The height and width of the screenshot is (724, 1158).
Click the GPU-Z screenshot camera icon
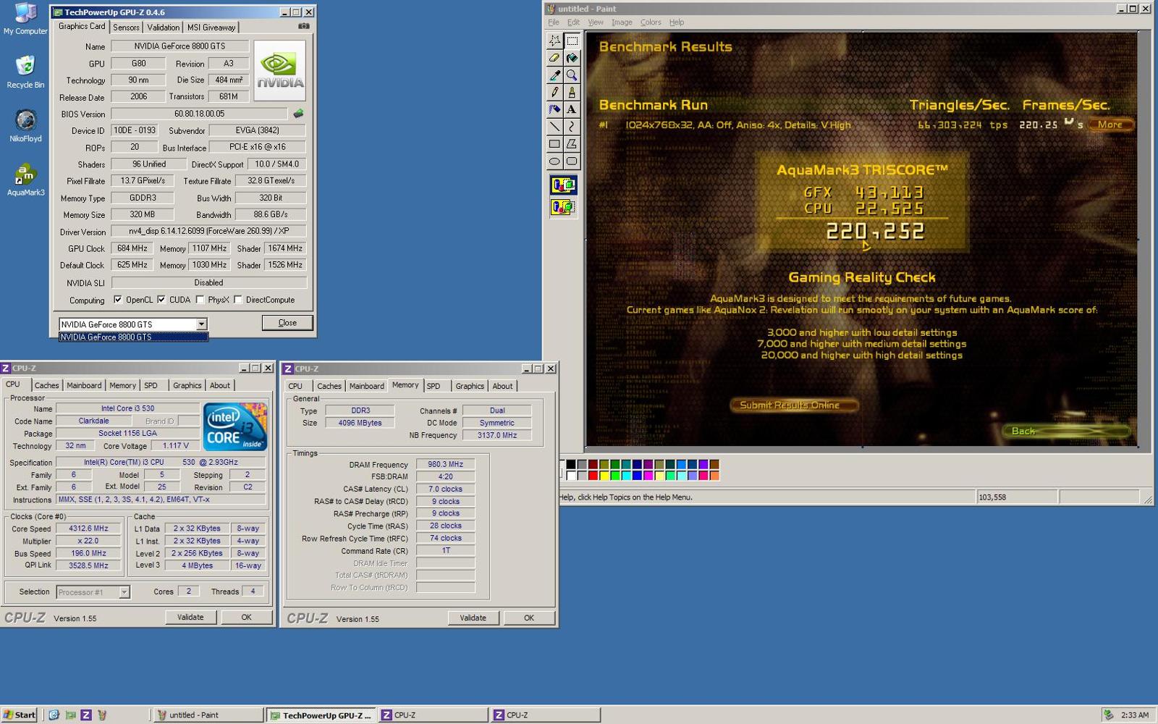pos(304,26)
